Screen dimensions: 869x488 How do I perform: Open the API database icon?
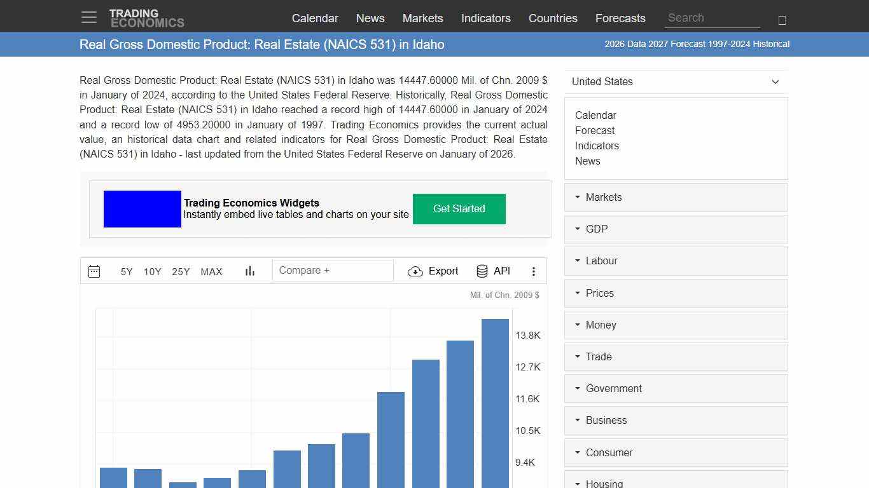tap(482, 271)
